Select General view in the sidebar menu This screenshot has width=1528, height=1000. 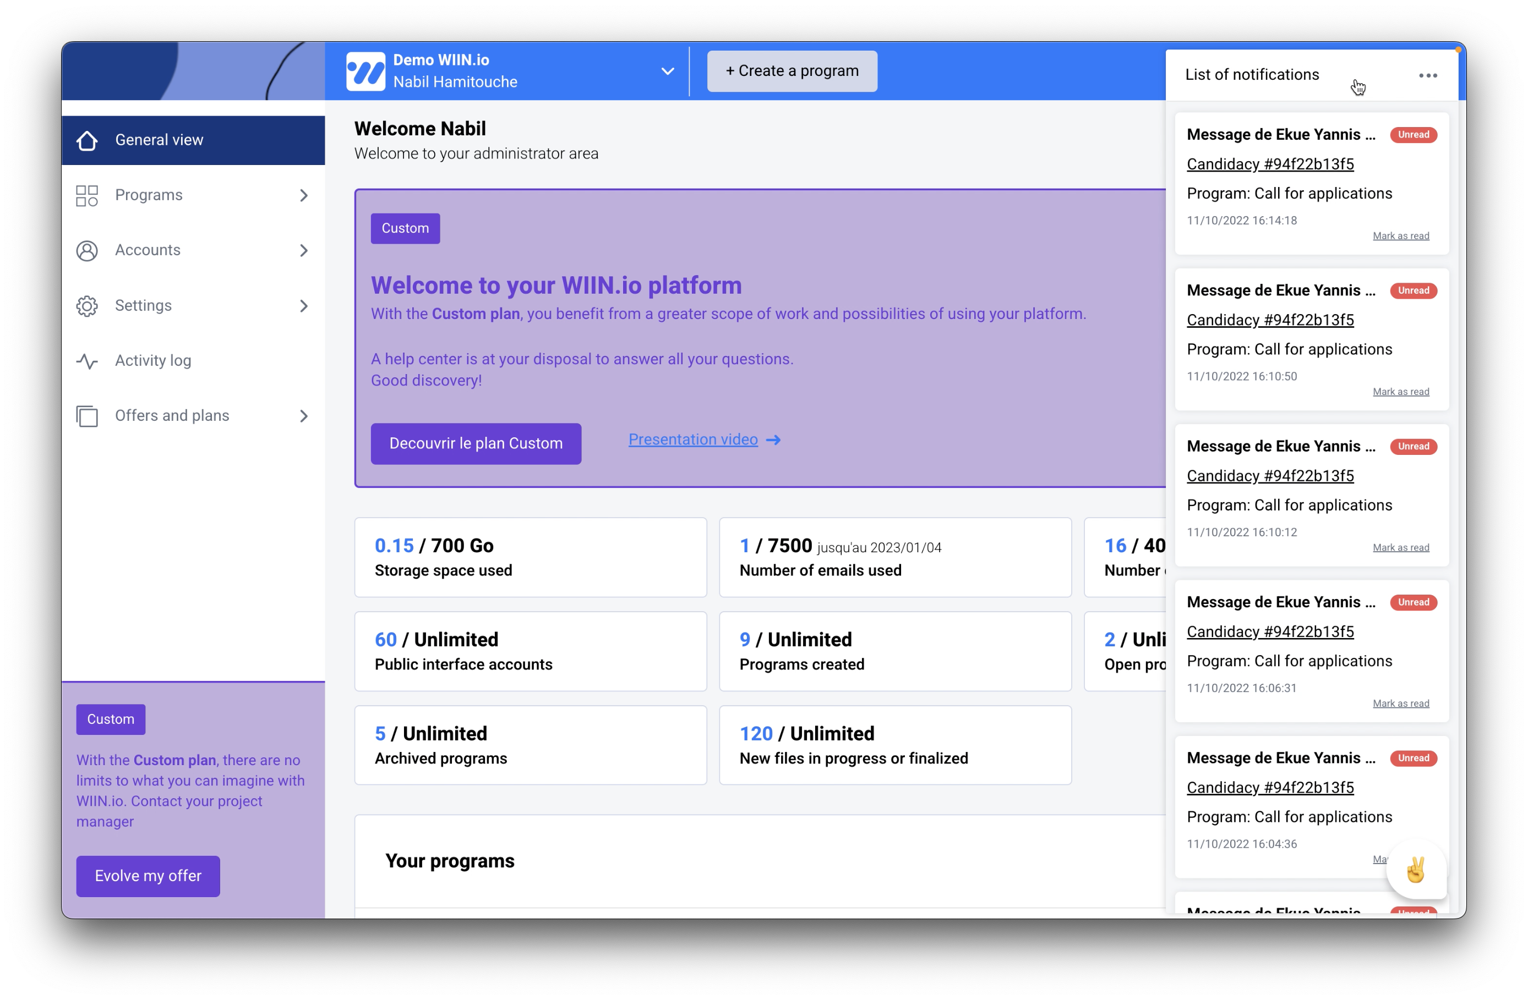[x=159, y=140]
